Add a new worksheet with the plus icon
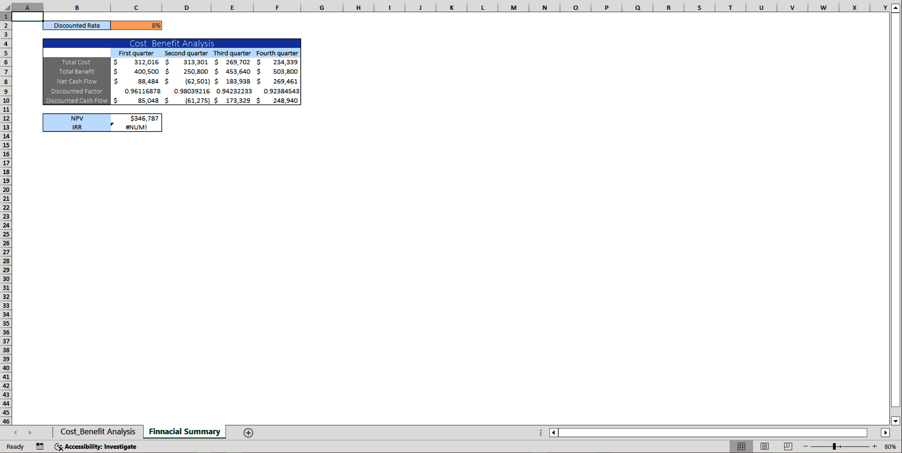The width and height of the screenshot is (902, 453). pyautogui.click(x=248, y=432)
